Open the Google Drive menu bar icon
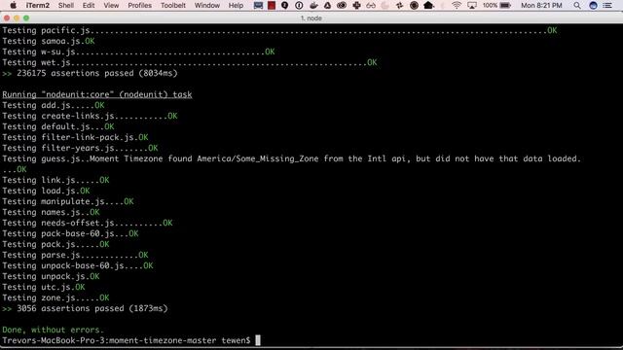 [x=327, y=5]
